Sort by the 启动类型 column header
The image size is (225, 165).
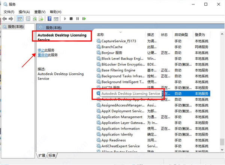(181, 34)
